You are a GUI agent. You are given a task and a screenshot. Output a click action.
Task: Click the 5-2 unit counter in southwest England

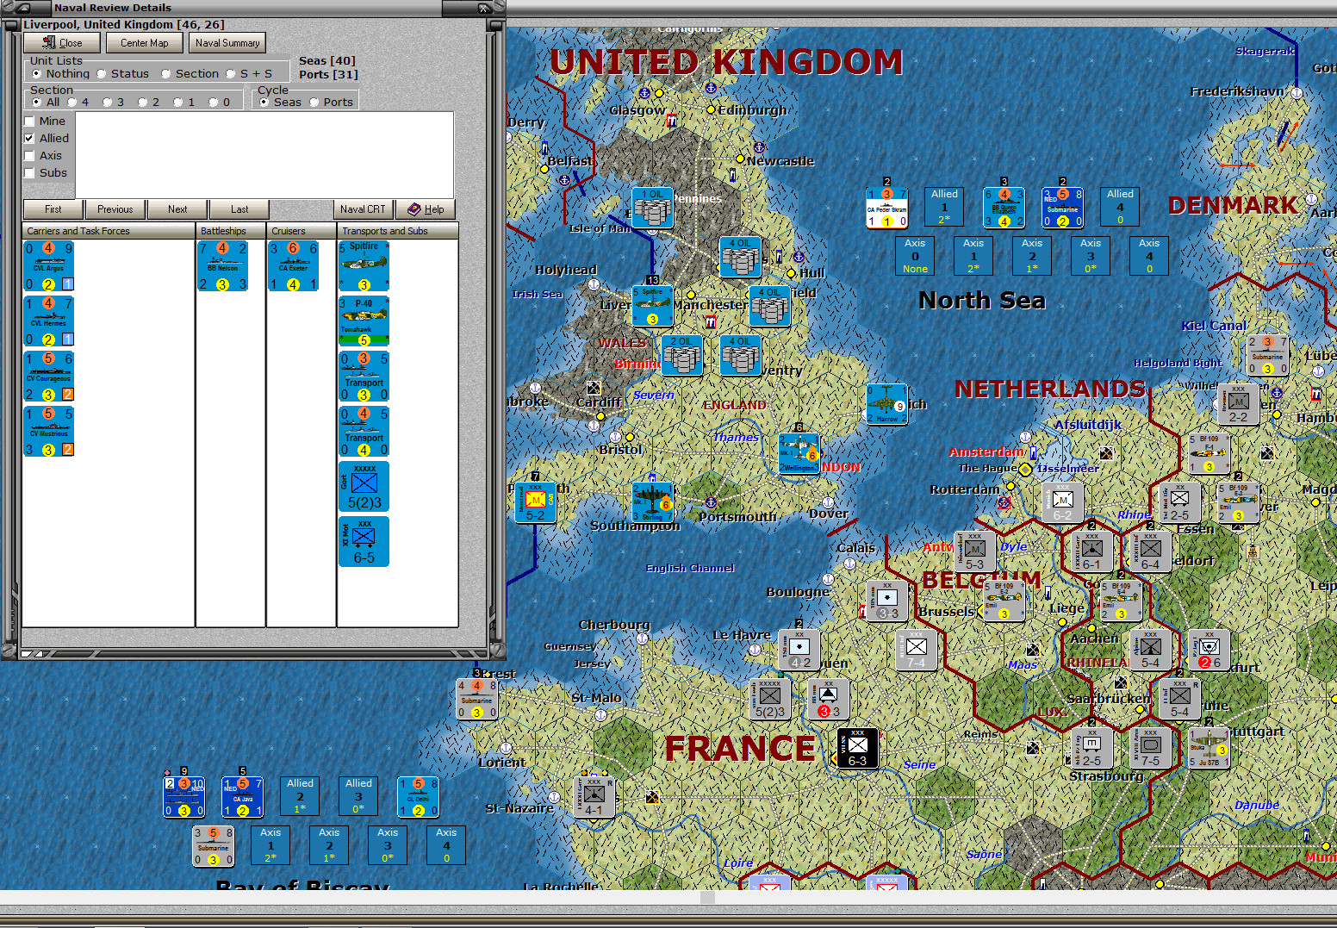pyautogui.click(x=536, y=501)
